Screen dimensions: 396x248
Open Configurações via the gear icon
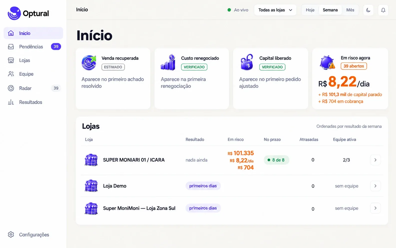[11, 234]
